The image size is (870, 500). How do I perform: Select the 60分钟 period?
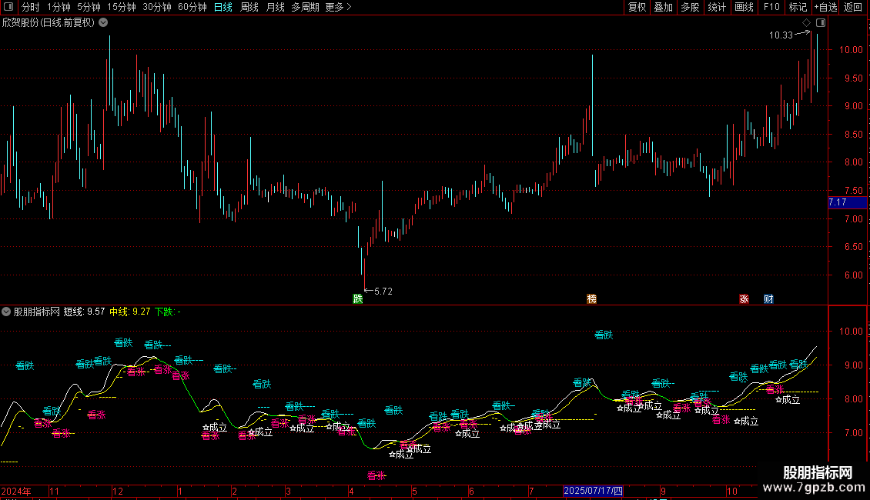192,7
